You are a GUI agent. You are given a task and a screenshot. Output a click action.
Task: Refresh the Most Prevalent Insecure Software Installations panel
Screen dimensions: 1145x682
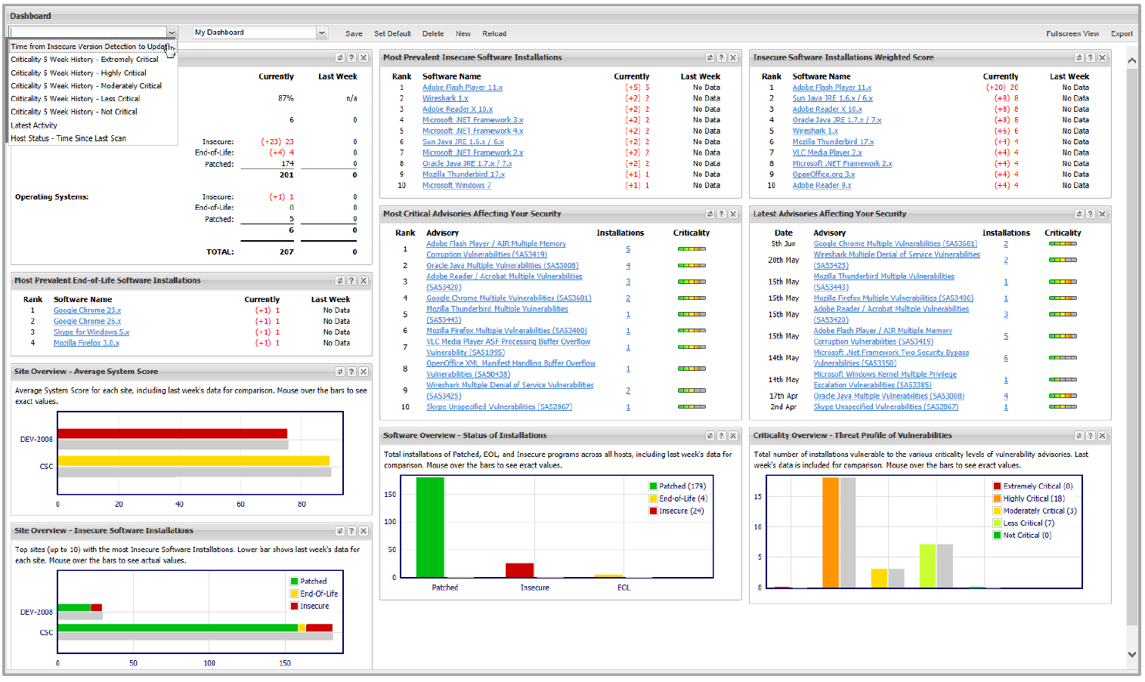710,57
